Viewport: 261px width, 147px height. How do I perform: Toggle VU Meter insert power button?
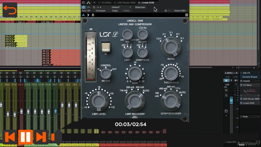(241, 85)
